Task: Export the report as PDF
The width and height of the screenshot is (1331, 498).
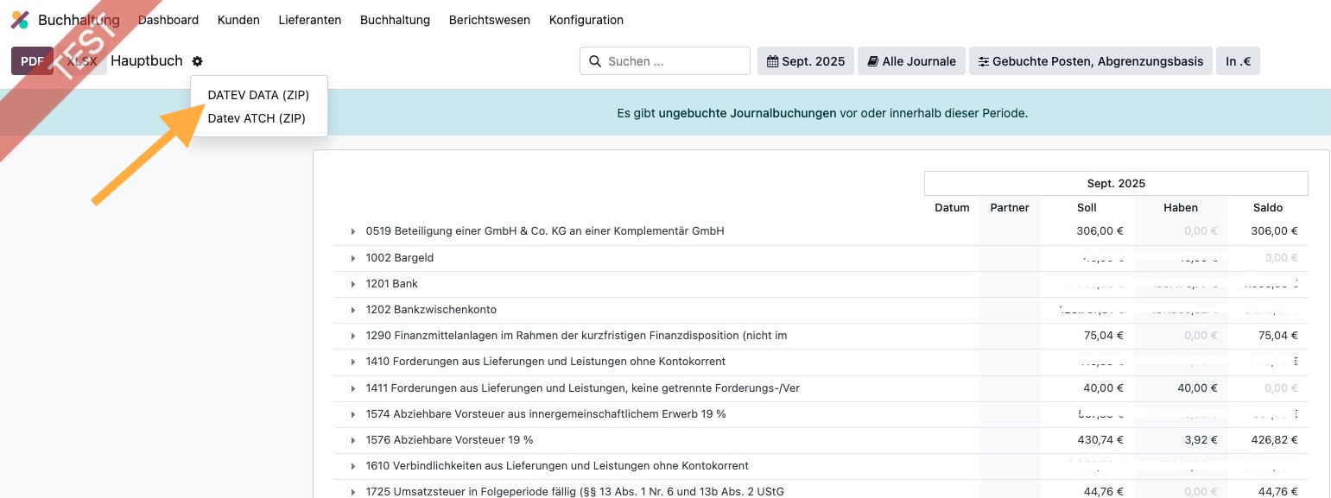Action: [32, 61]
